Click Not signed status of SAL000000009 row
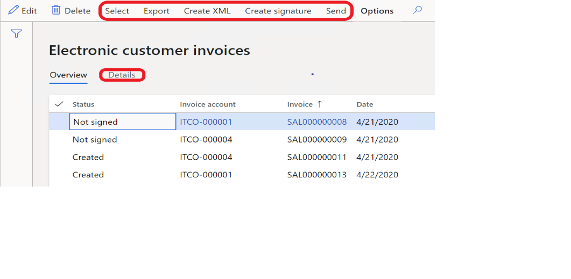 coord(95,139)
